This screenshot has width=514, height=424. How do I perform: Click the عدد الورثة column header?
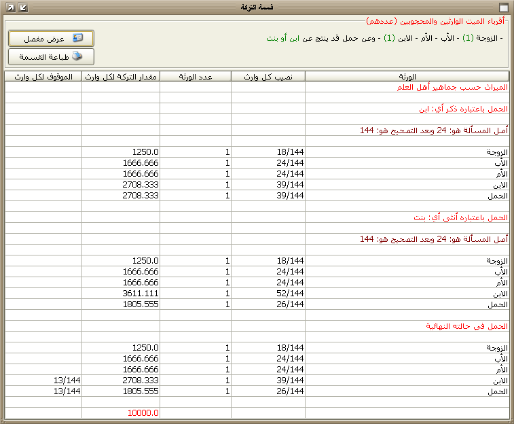(x=196, y=77)
